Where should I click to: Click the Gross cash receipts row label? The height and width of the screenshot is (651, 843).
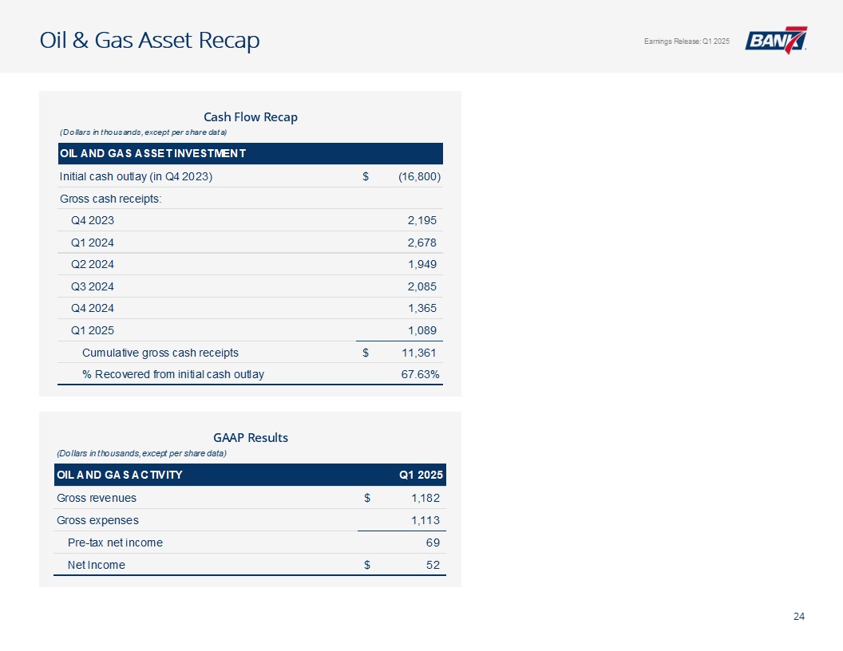click(110, 198)
